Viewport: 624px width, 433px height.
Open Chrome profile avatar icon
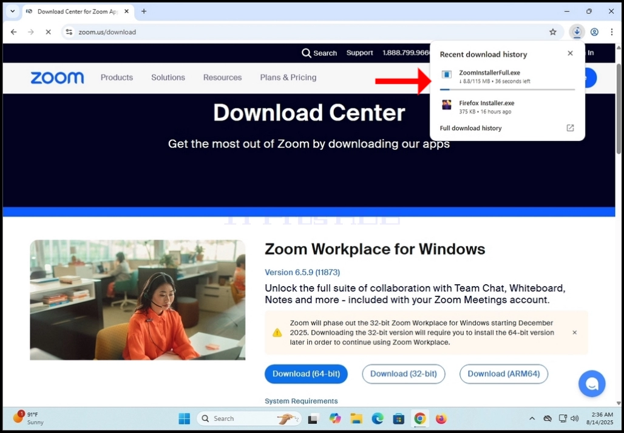594,32
